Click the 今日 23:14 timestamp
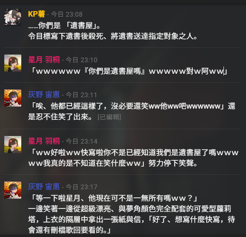 click(x=81, y=142)
